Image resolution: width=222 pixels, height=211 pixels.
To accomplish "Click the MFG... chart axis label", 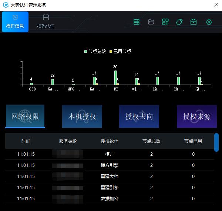I will pyautogui.click(x=74, y=89).
